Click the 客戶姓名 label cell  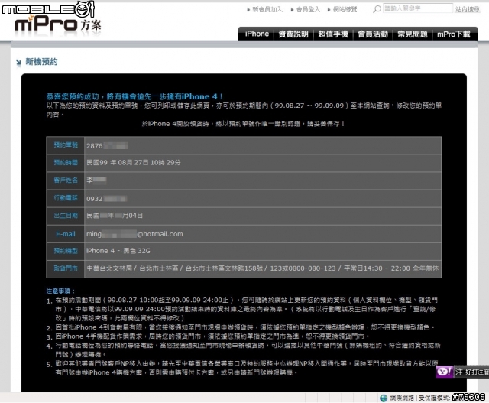coord(66,180)
